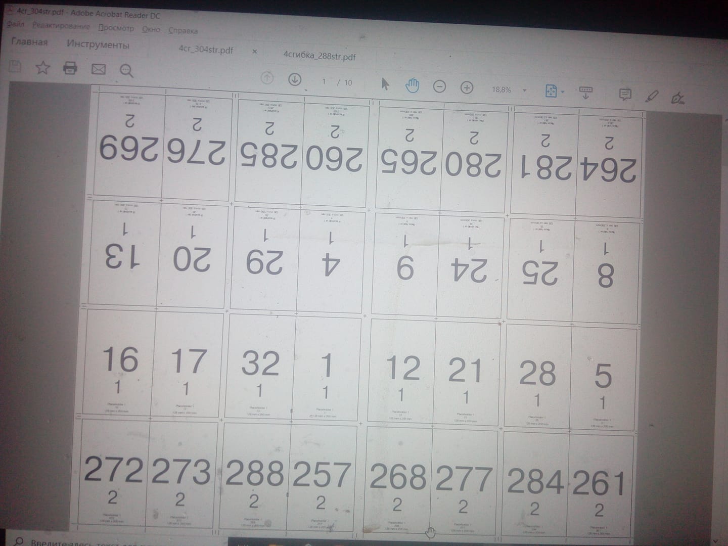
Task: Select the highlighter pen tool
Action: click(x=652, y=96)
